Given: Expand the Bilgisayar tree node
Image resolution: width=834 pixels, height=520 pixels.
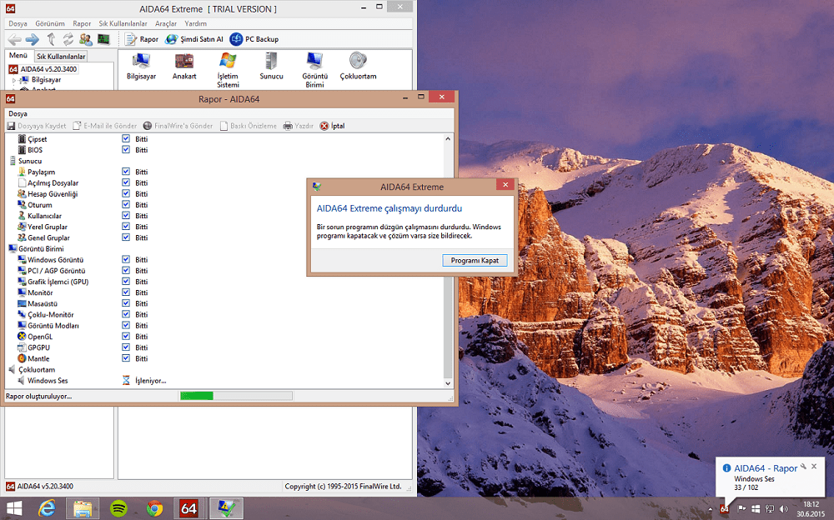Looking at the screenshot, I should point(14,80).
